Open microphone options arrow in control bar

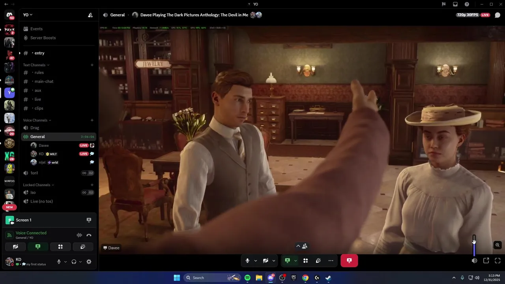pos(256,260)
